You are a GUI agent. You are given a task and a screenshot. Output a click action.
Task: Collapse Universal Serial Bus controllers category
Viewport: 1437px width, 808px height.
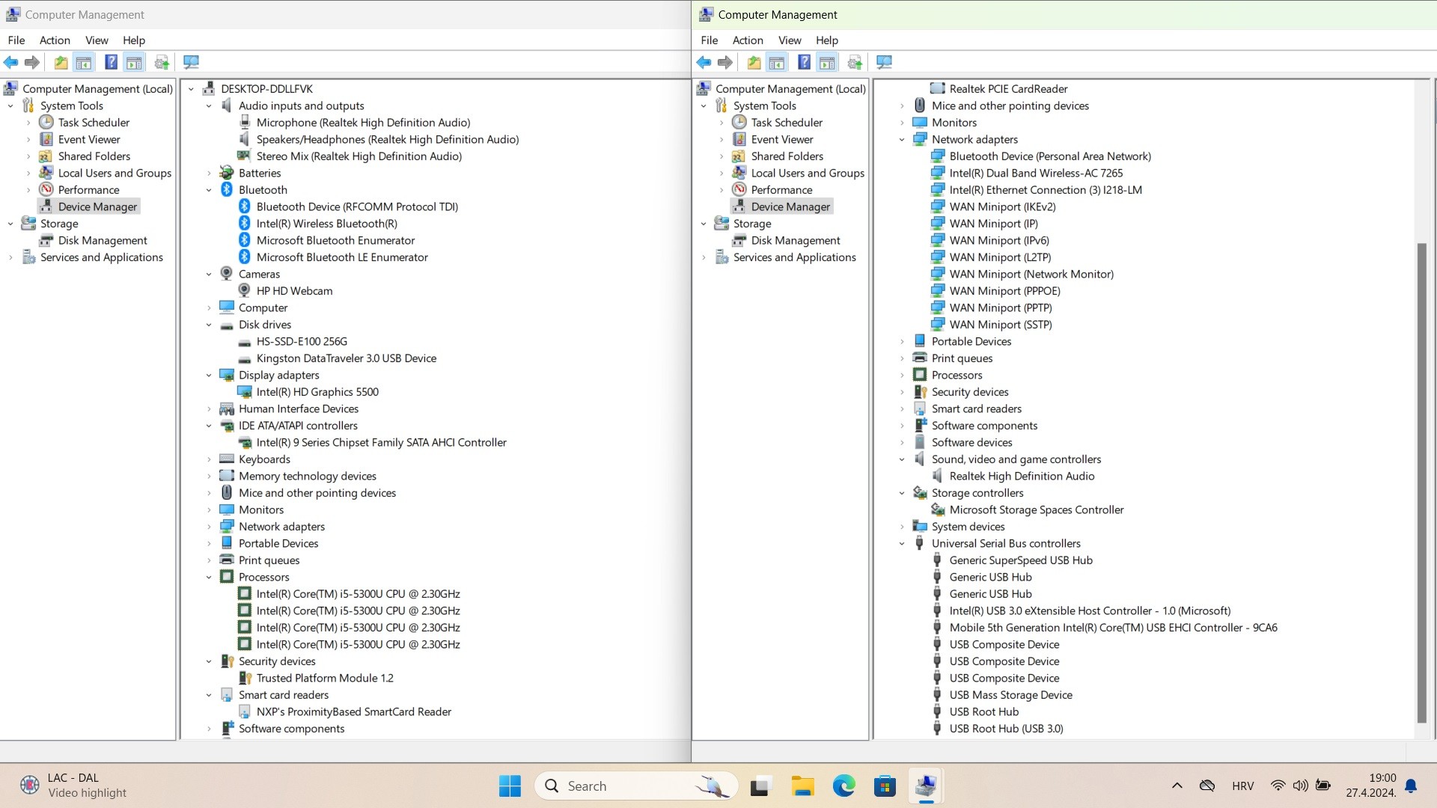click(902, 544)
